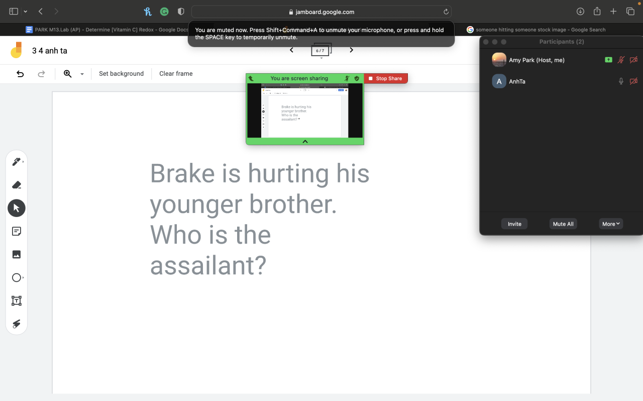This screenshot has width=643, height=401.
Task: Click the Safari Share icon
Action: click(597, 11)
